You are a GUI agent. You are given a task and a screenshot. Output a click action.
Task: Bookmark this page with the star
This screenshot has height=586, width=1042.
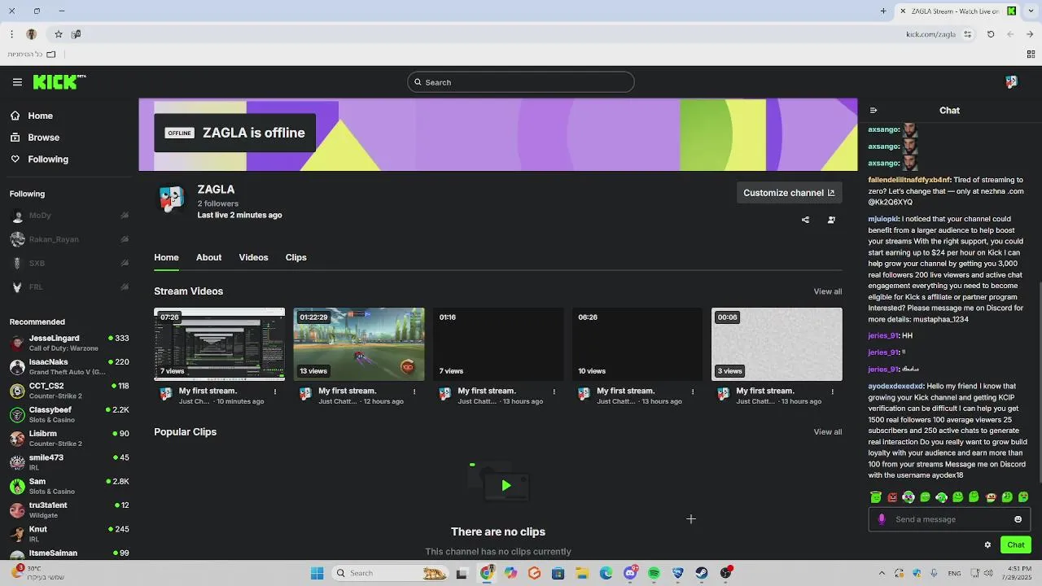[x=59, y=34]
